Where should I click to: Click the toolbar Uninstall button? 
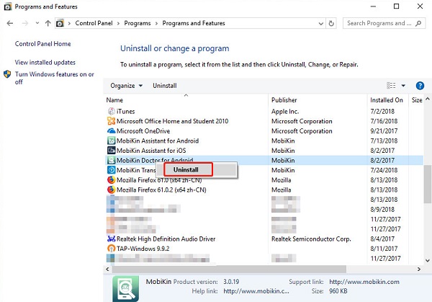(x=164, y=86)
